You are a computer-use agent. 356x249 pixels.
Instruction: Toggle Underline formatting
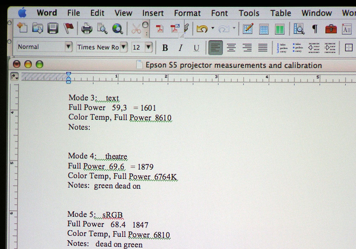pyautogui.click(x=196, y=48)
